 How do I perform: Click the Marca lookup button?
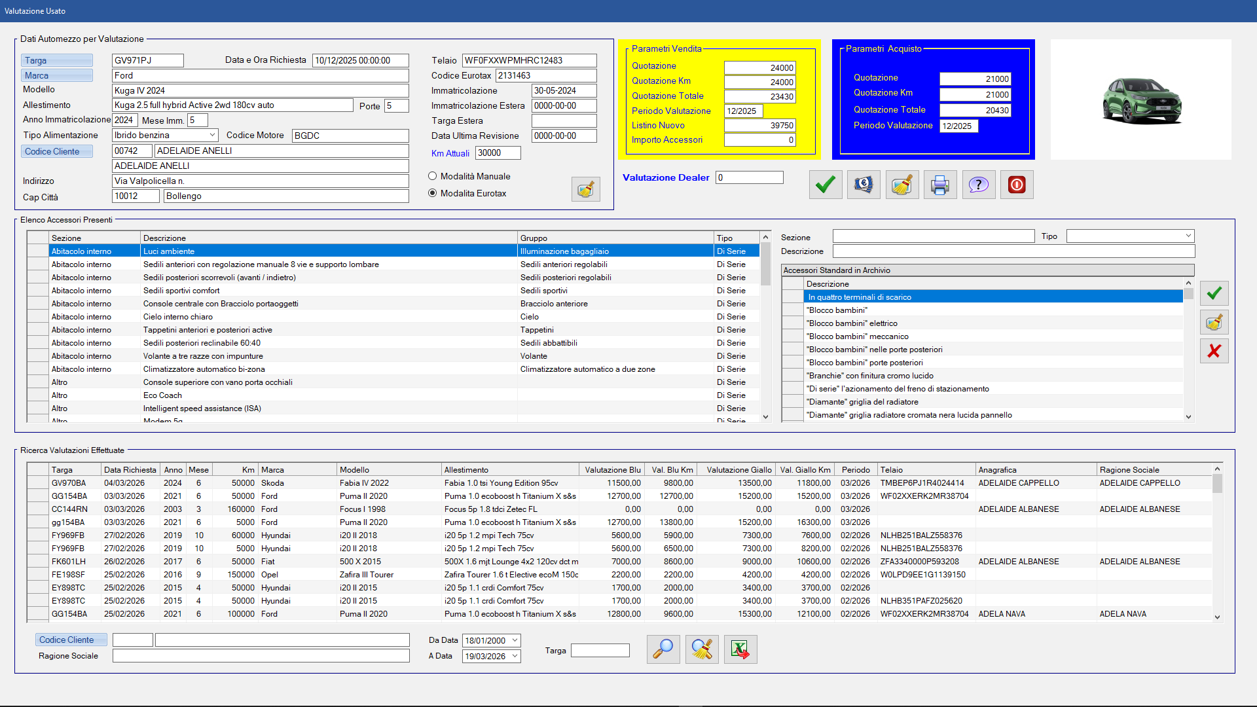click(x=56, y=75)
